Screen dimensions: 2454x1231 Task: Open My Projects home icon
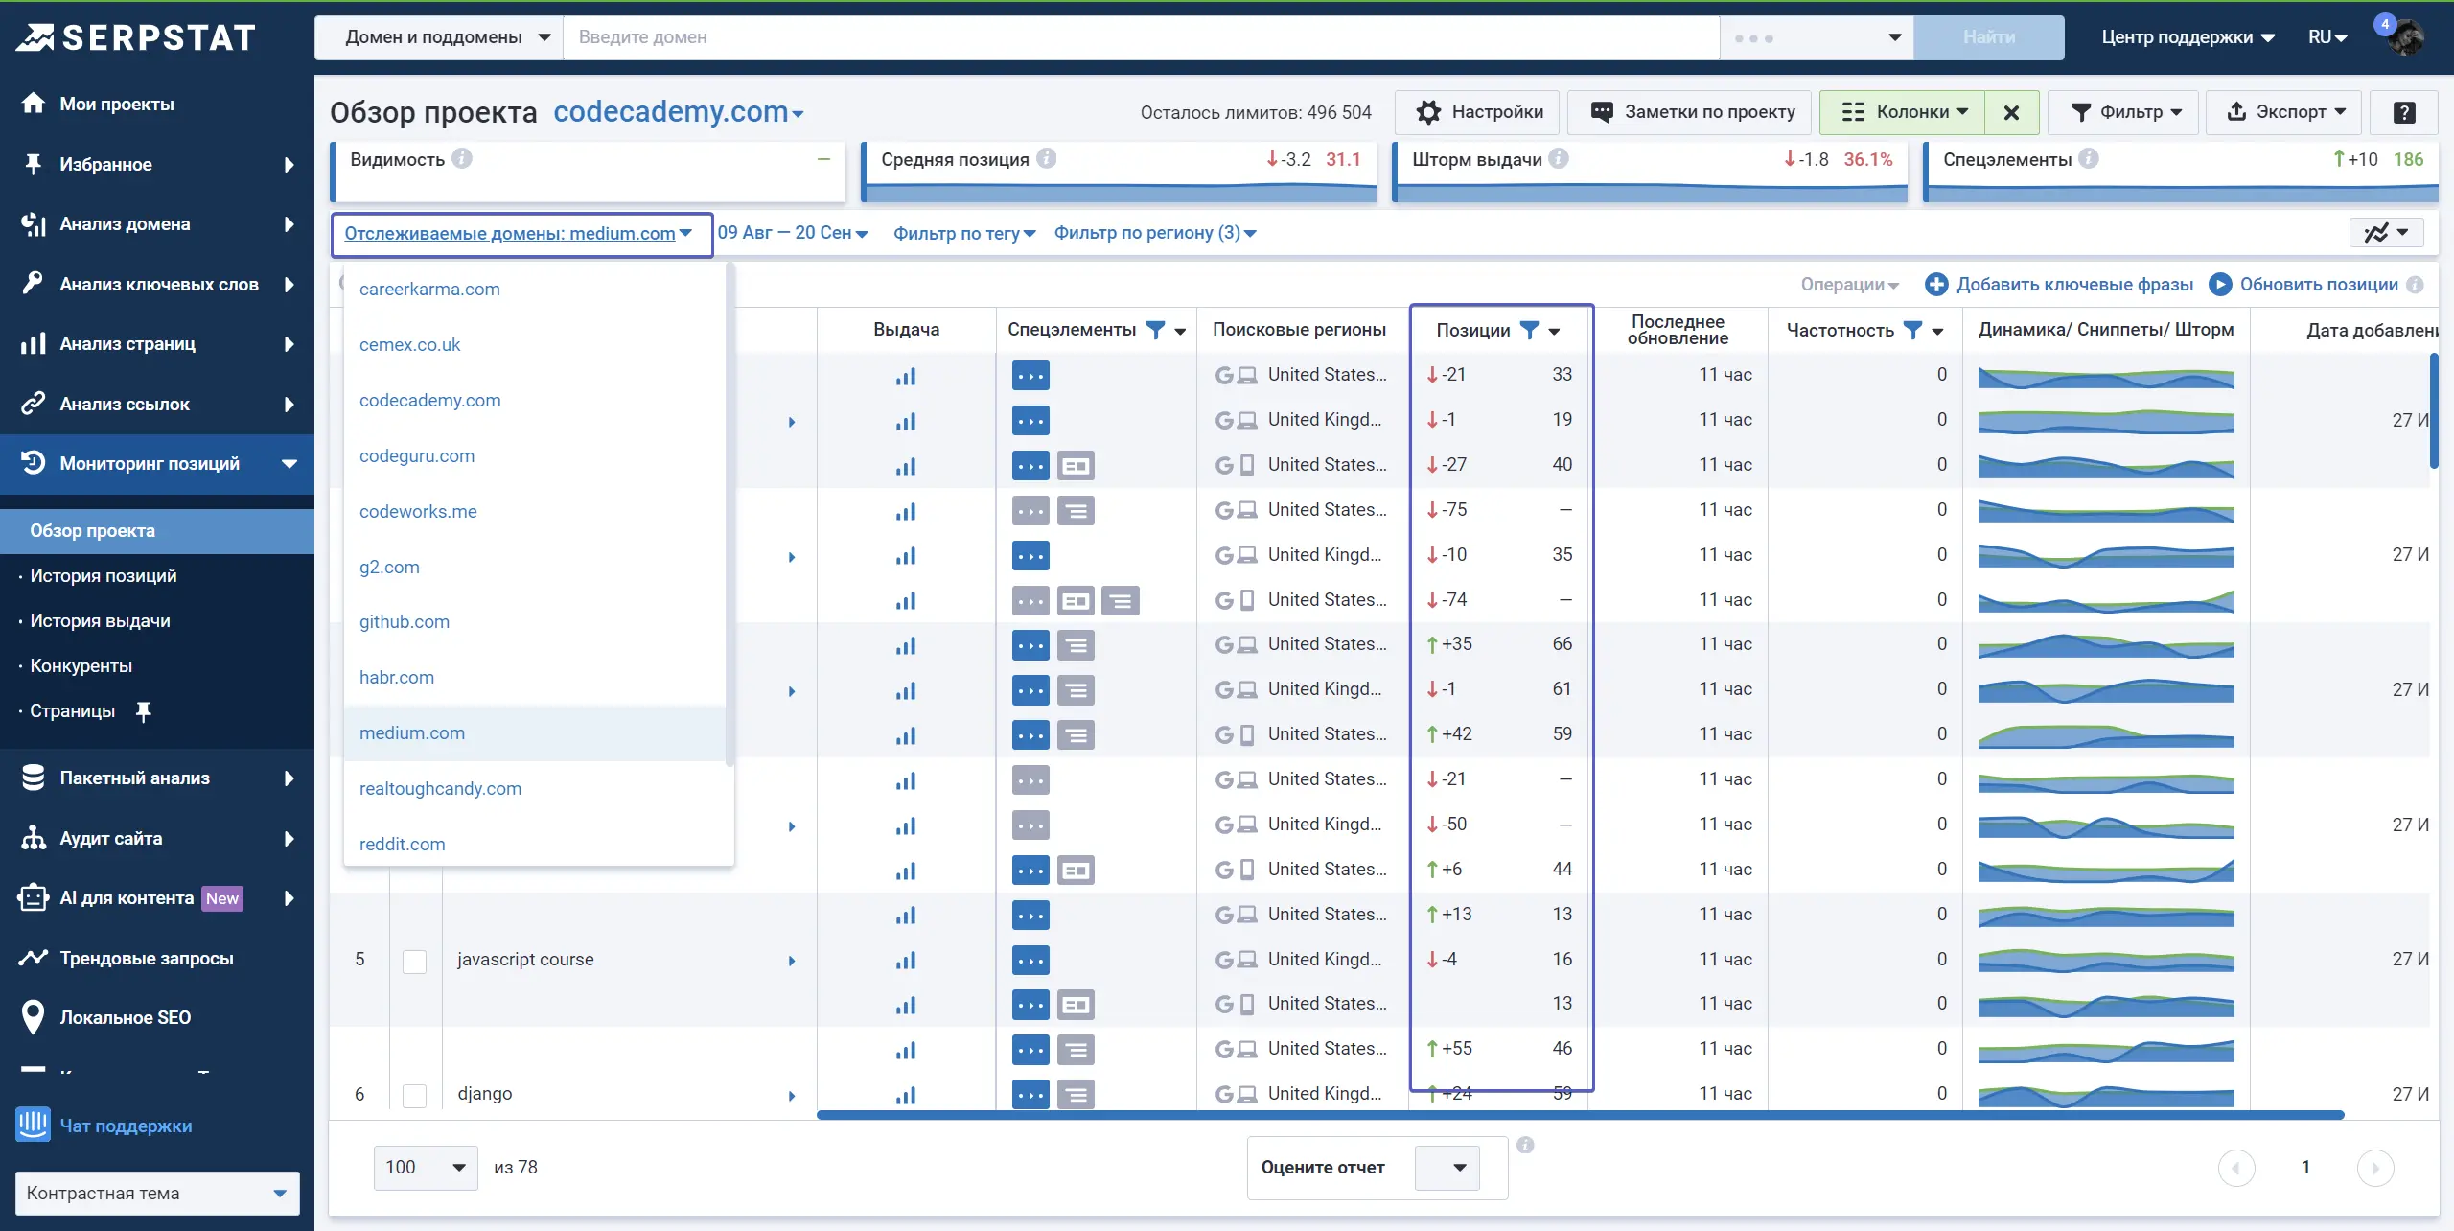click(34, 104)
